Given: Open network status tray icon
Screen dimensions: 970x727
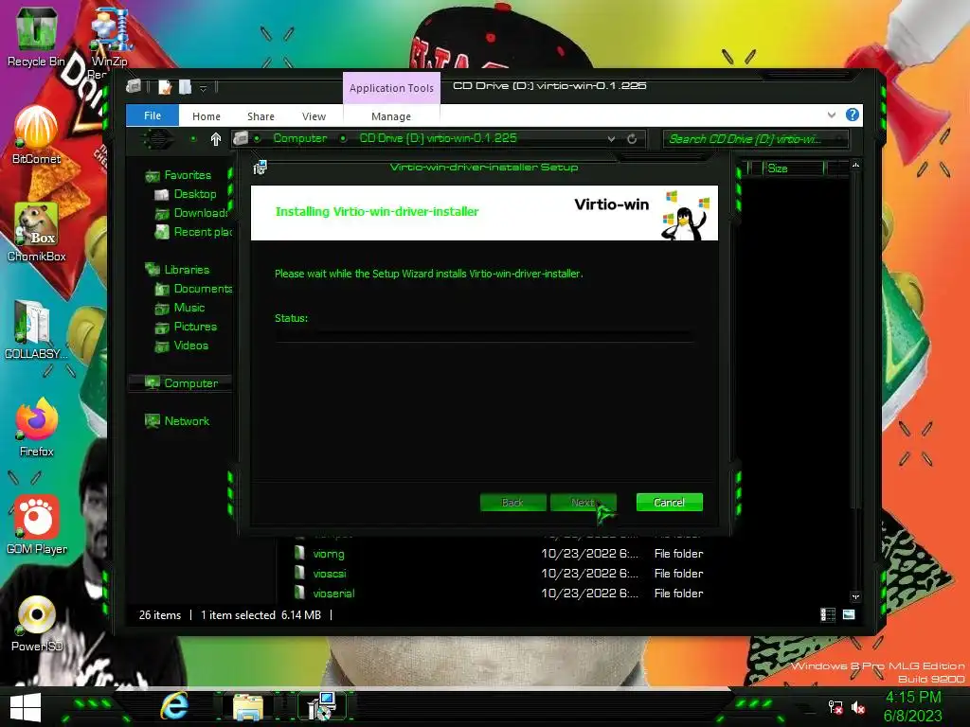Looking at the screenshot, I should click(x=835, y=707).
